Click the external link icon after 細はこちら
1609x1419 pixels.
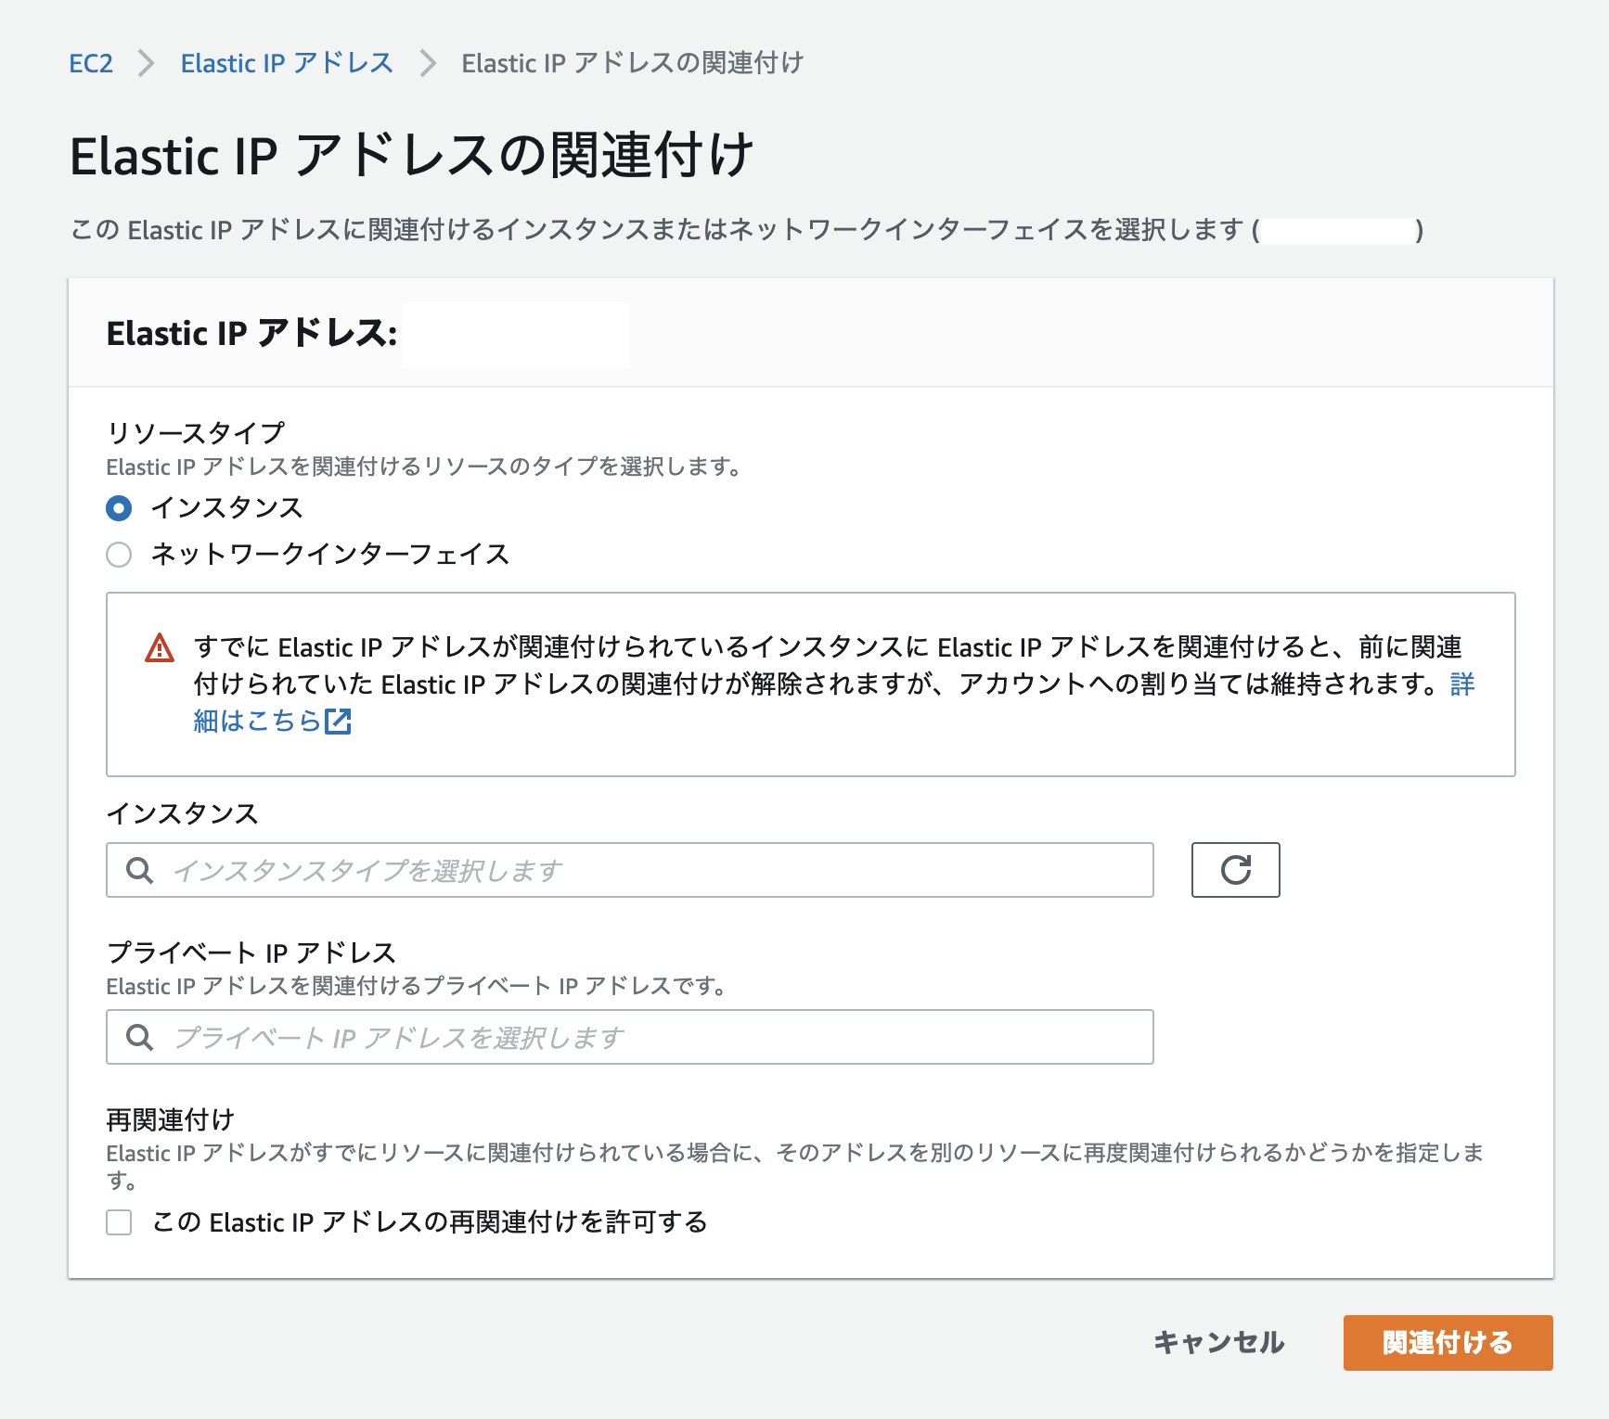pyautogui.click(x=338, y=721)
